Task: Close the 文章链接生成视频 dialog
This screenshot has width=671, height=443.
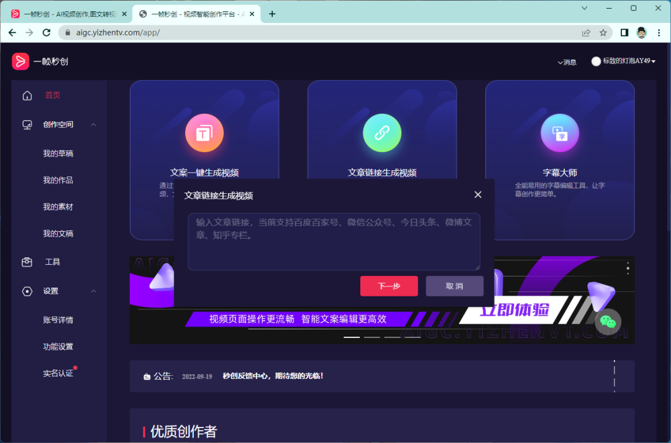Action: [x=478, y=194]
